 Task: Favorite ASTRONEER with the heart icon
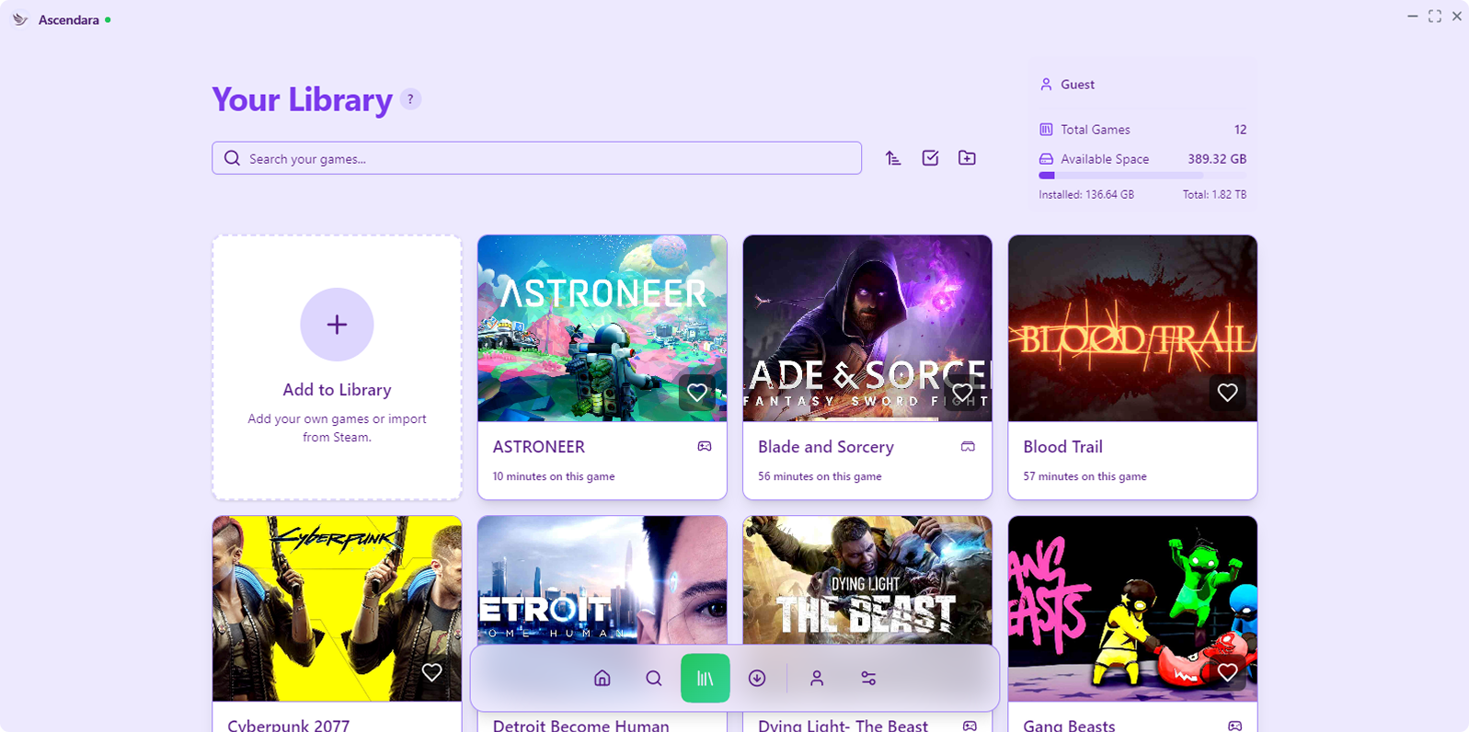tap(697, 393)
